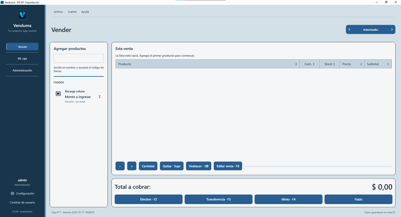The image size is (401, 217).
Task: Open the Archivo menu
Action: (58, 12)
